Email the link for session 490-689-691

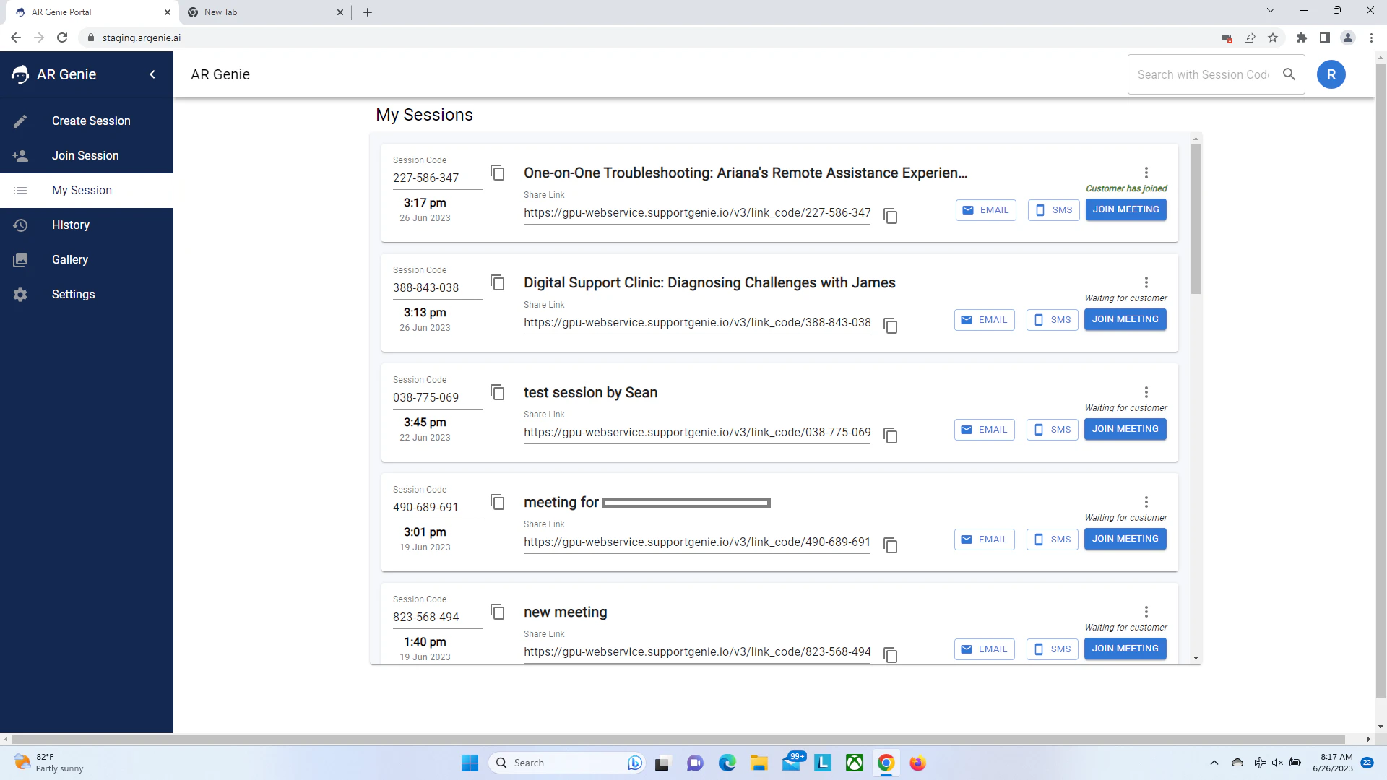984,539
